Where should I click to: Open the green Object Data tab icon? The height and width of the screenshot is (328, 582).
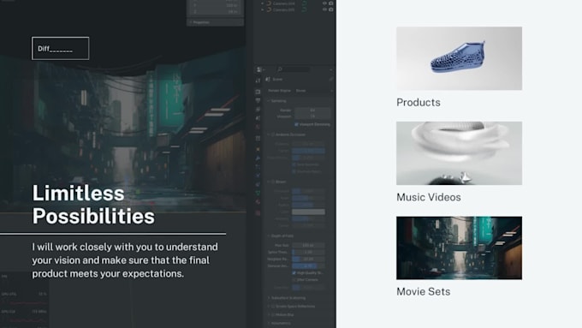point(258,194)
